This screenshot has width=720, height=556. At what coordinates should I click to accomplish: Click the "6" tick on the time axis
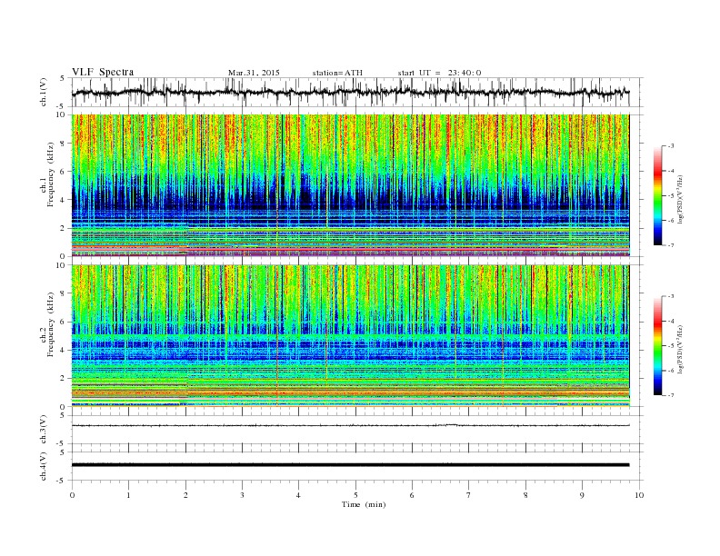412,495
